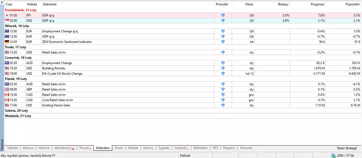Click the Singapore flag icon at 02:00

tap(7, 21)
